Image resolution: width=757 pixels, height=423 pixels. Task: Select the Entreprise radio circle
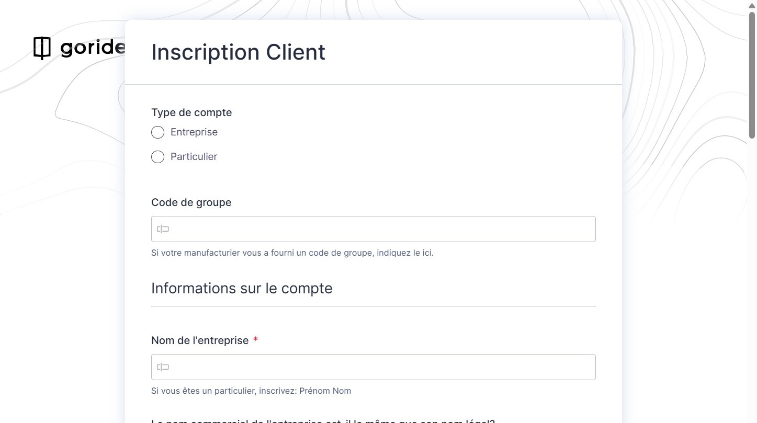157,132
